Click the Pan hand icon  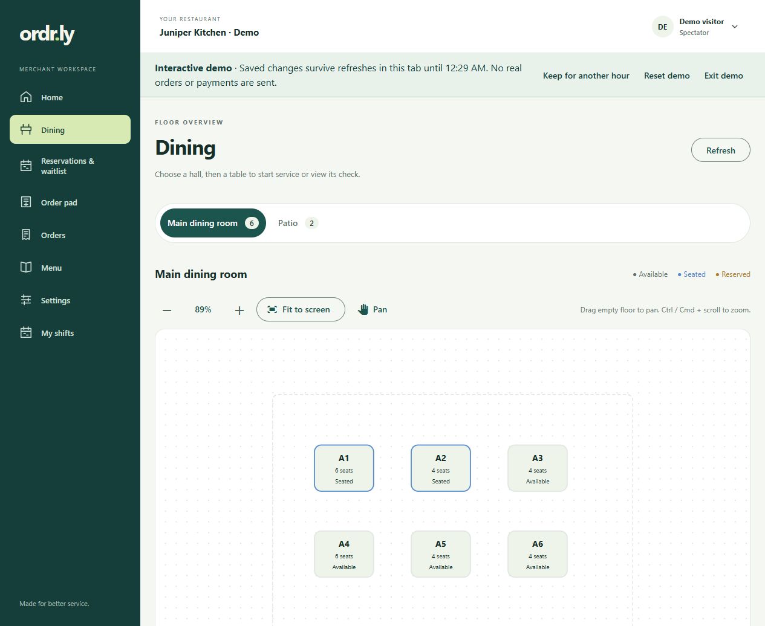[363, 309]
